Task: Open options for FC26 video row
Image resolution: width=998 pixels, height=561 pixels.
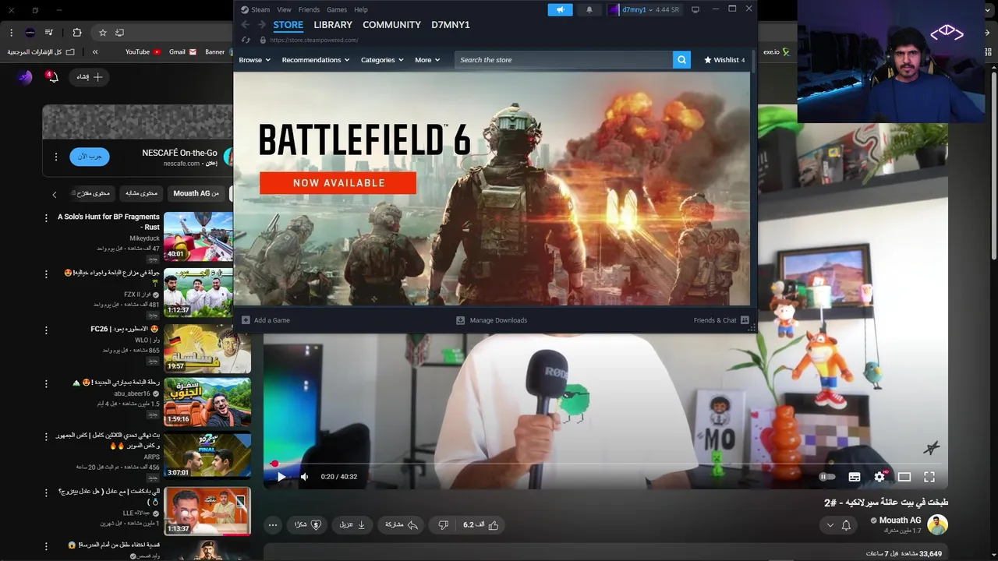Action: 45,330
